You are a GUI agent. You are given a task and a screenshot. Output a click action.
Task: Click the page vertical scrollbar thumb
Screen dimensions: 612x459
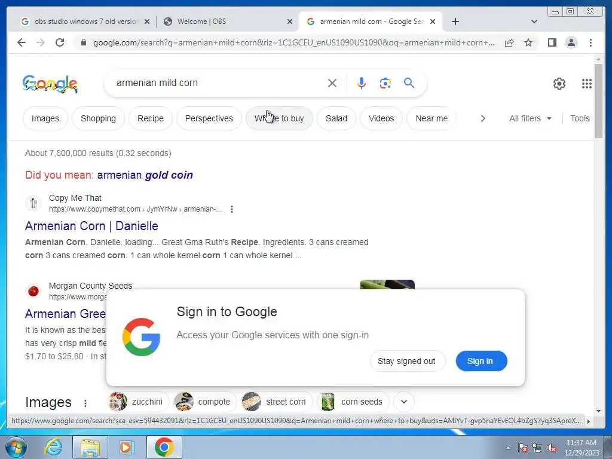(598, 100)
